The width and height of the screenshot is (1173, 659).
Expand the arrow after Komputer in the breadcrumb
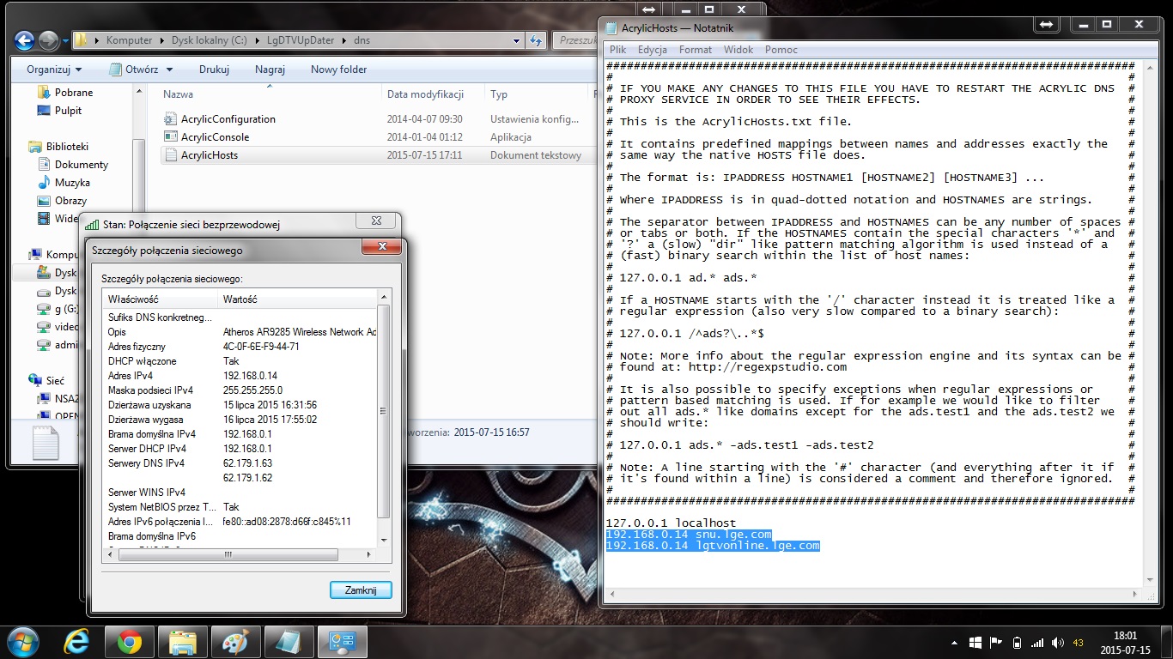pyautogui.click(x=160, y=40)
